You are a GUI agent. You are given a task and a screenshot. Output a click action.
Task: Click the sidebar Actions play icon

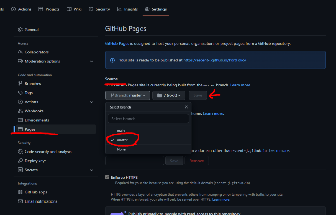click(21, 102)
